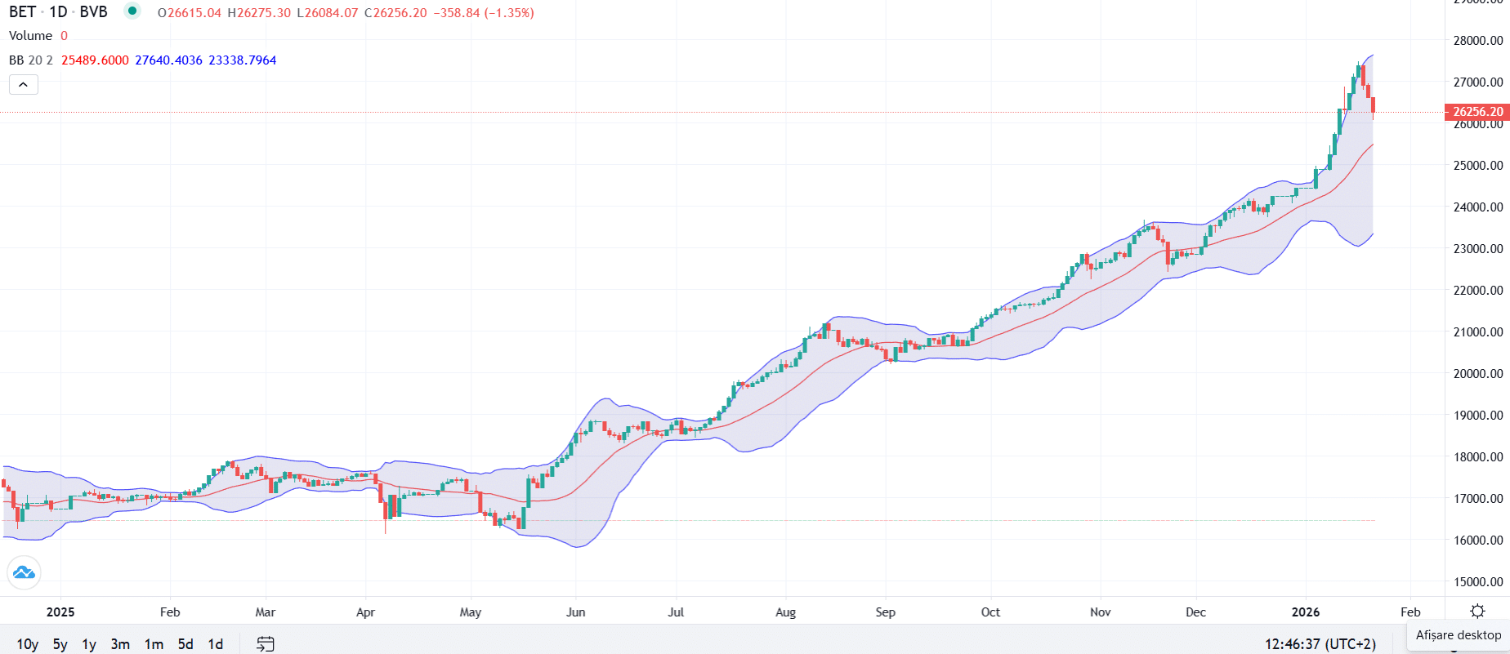Select the 10y time range
The width and height of the screenshot is (1510, 654).
tap(27, 644)
